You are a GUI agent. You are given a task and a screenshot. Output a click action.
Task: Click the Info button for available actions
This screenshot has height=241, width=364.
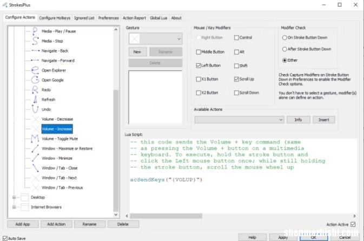(x=299, y=119)
